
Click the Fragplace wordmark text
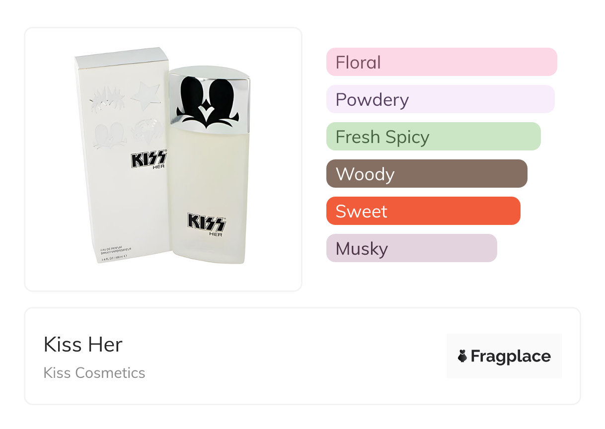(x=511, y=356)
